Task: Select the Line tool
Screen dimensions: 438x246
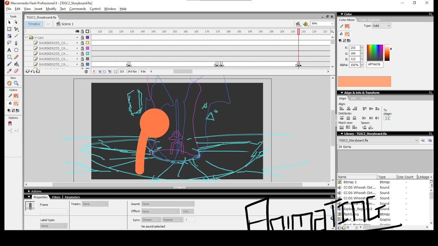Action: click(16, 36)
